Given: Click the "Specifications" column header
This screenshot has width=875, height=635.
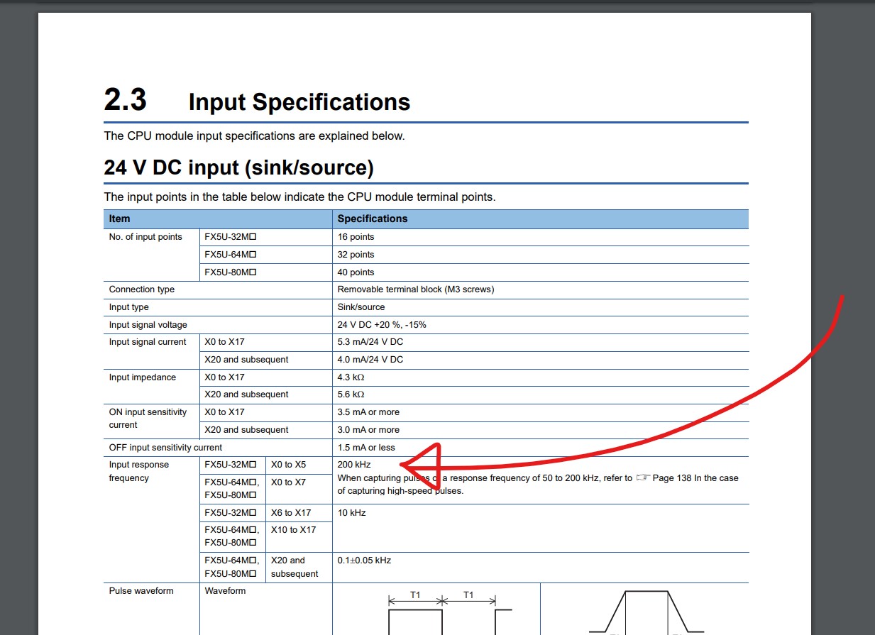Looking at the screenshot, I should 372,219.
